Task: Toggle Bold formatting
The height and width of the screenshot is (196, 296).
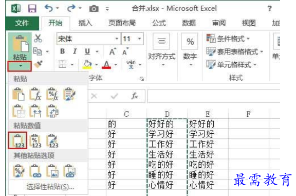Action: click(63, 51)
